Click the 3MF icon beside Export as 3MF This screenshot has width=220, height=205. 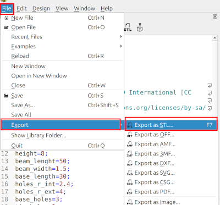coord(130,154)
